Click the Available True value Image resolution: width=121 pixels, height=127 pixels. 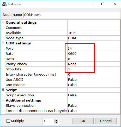94,33
